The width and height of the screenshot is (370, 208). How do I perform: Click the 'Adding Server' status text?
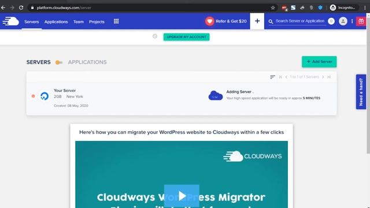point(240,92)
